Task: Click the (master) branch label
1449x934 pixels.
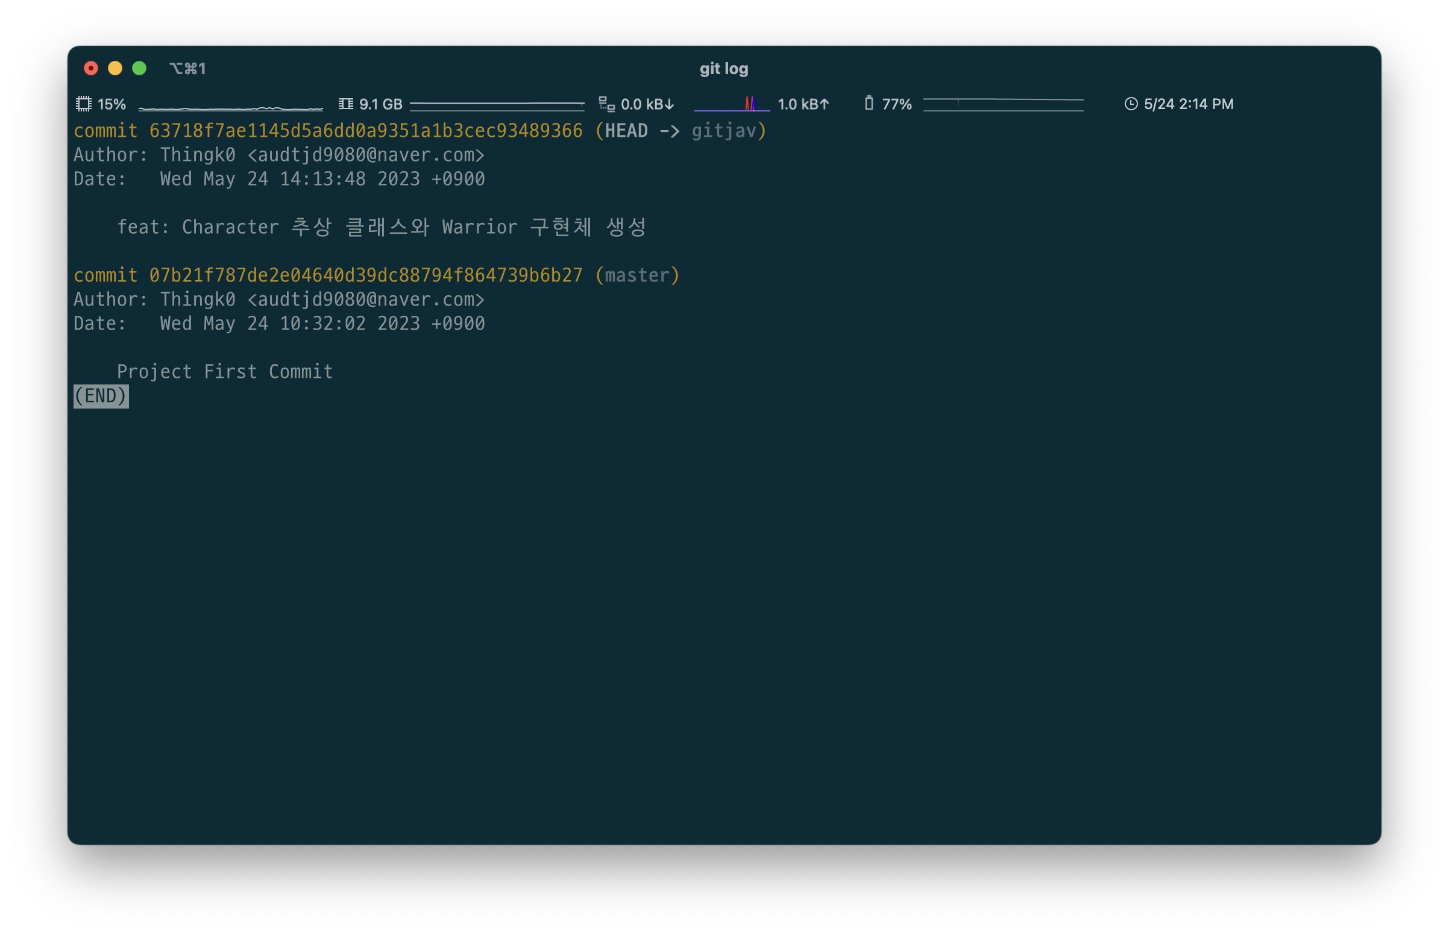Action: point(637,275)
